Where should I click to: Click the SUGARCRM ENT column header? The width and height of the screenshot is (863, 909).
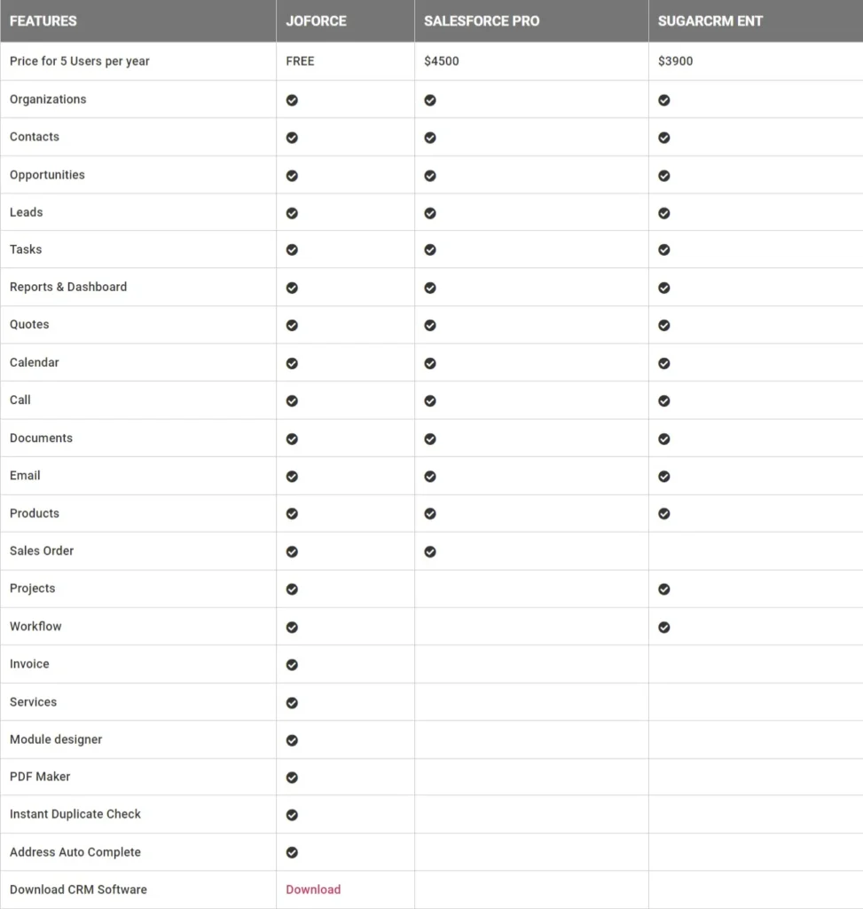(710, 20)
